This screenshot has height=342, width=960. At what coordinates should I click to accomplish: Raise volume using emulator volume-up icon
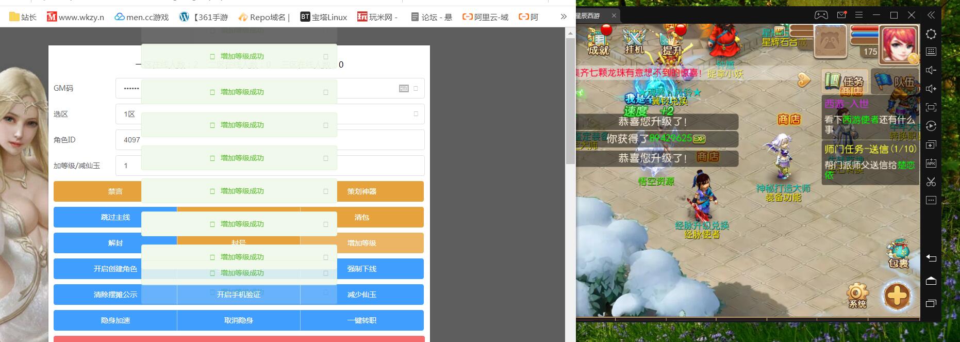(931, 89)
